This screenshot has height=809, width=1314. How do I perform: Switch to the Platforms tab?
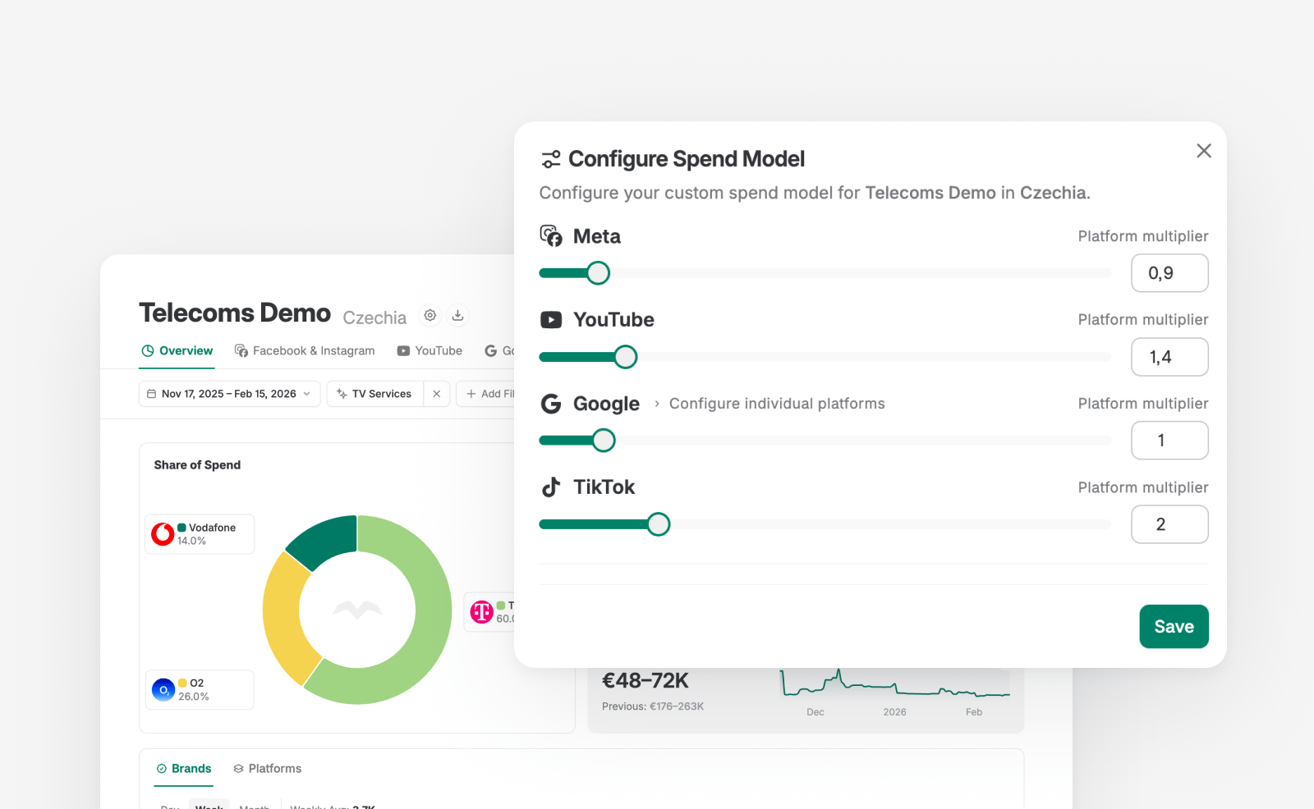point(268,769)
